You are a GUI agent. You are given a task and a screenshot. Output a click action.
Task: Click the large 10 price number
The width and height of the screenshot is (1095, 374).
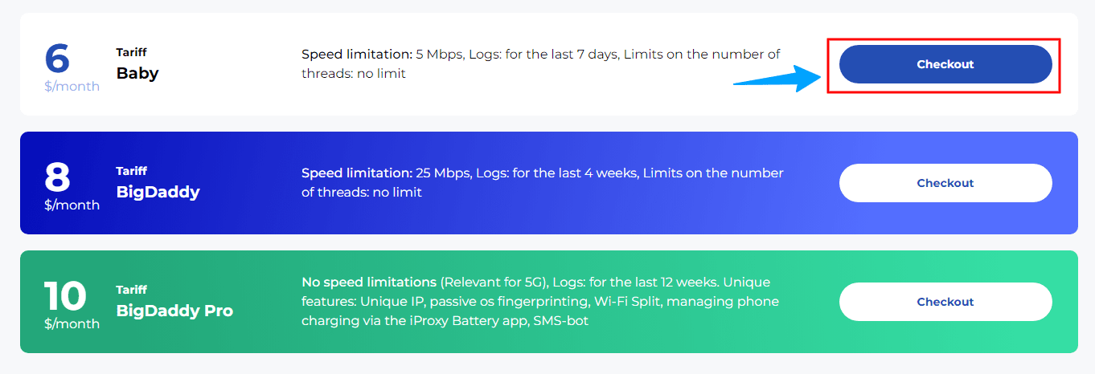(65, 296)
